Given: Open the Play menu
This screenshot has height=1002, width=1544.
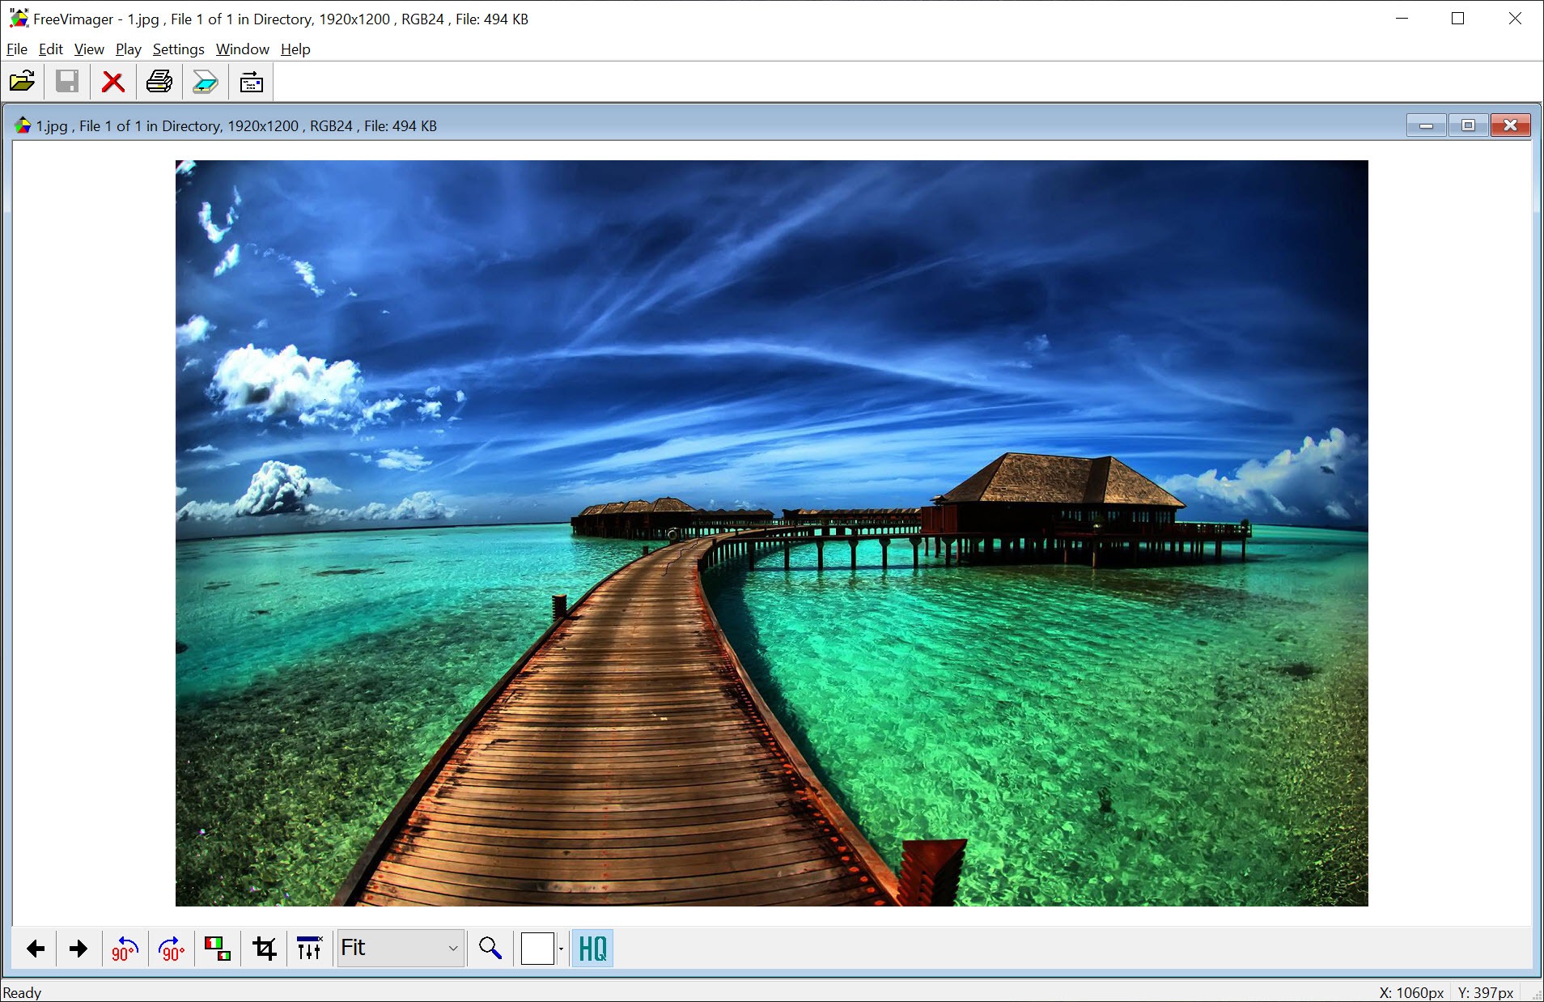Looking at the screenshot, I should 128,49.
